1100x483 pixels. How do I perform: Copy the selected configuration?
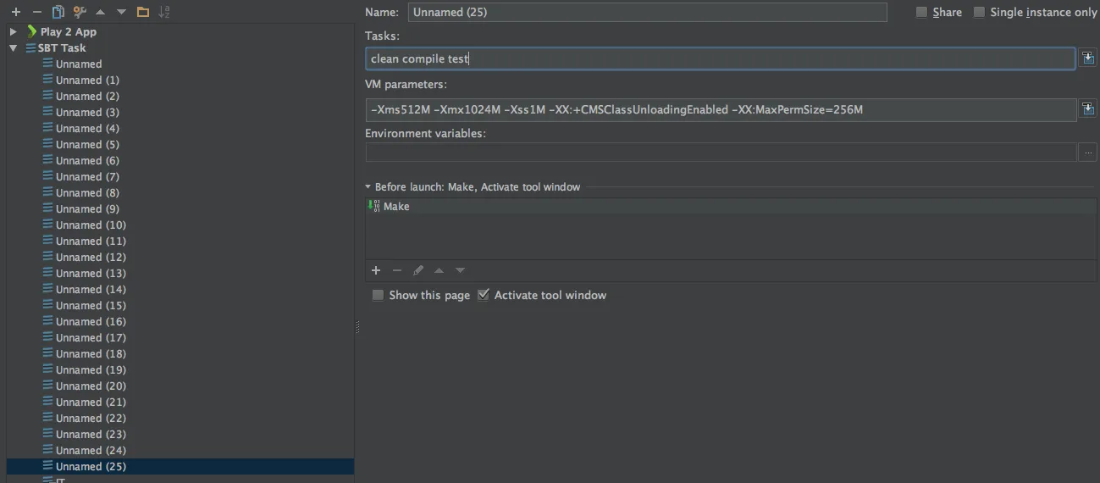(x=58, y=12)
